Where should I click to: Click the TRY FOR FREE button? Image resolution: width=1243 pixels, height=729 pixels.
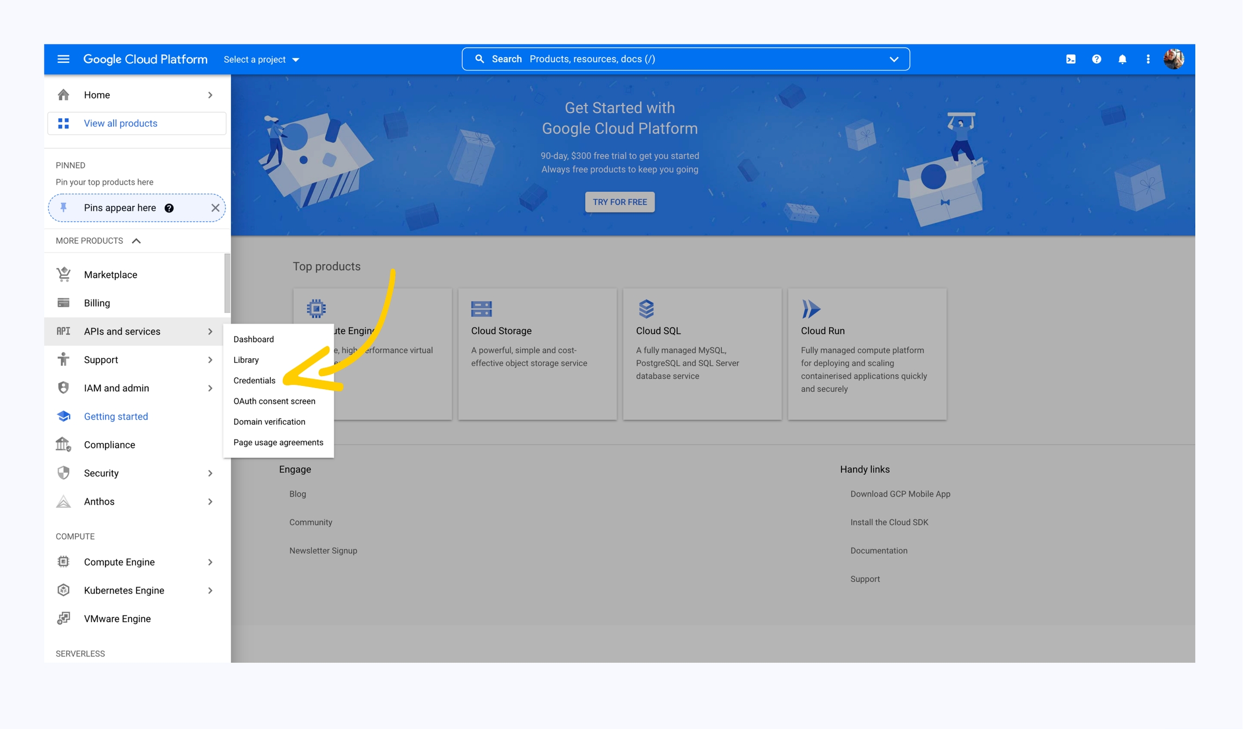pyautogui.click(x=619, y=202)
